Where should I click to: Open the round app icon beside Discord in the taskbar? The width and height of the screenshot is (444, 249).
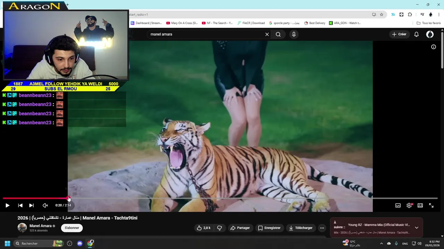70,243
